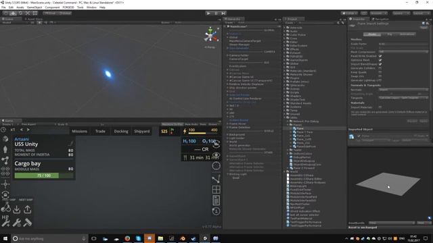Click the cargo bay 75 / 100 progress bar
The image size is (433, 243).
(x=44, y=175)
